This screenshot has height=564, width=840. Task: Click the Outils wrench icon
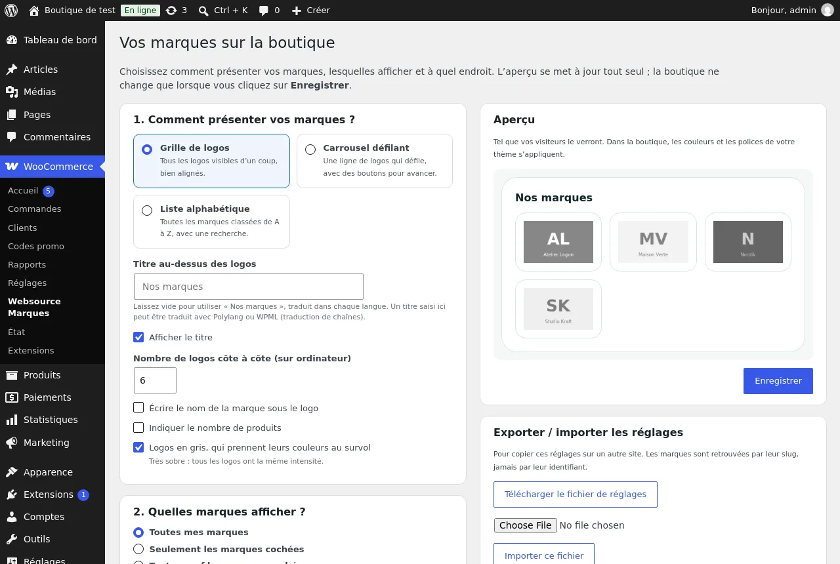coord(12,539)
